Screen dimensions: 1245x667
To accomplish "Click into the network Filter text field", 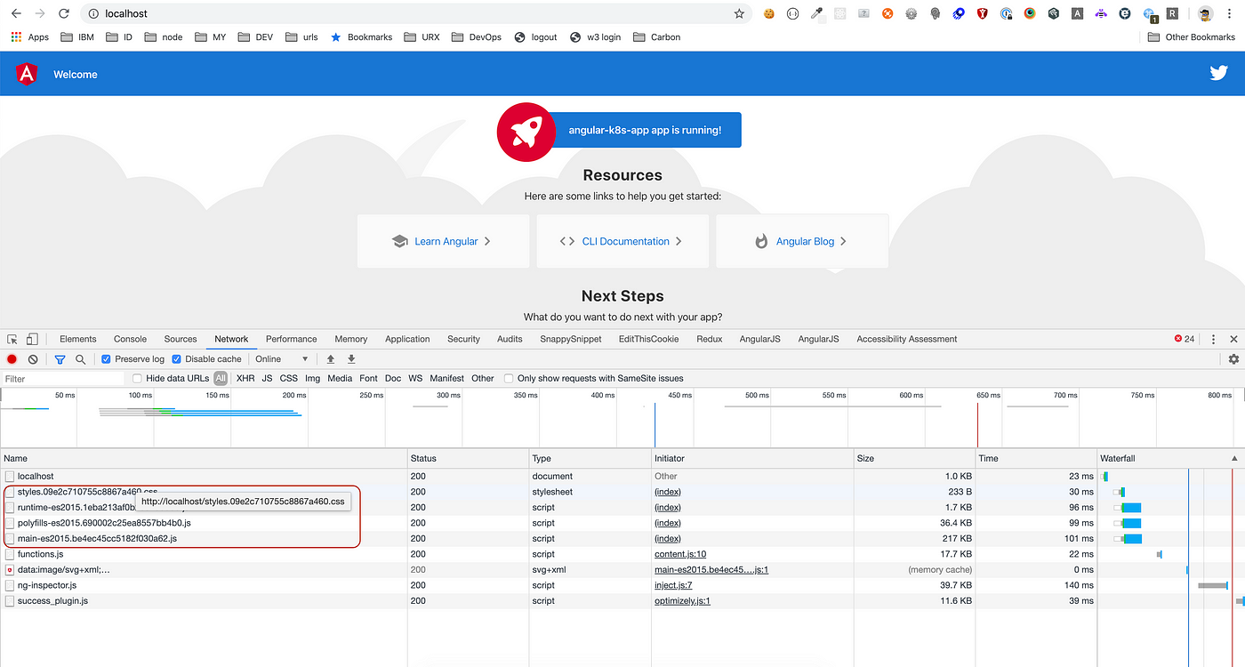I will (x=64, y=379).
